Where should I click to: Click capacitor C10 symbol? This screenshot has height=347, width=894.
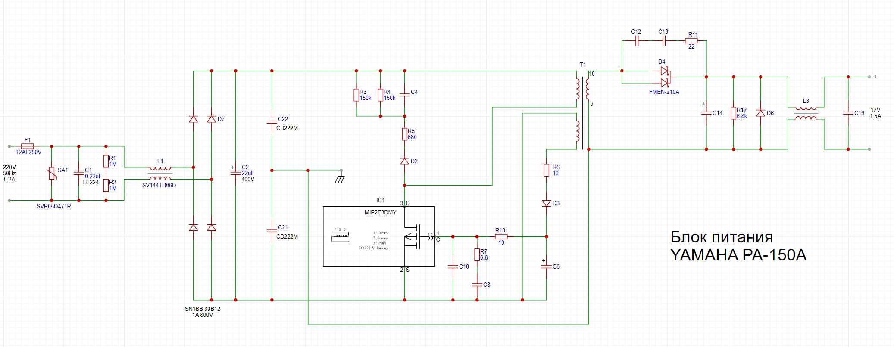coord(453,266)
